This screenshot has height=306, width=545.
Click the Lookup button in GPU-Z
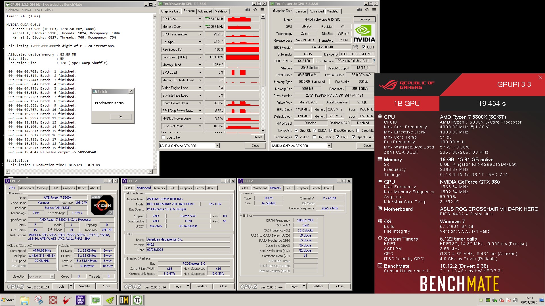(x=364, y=19)
